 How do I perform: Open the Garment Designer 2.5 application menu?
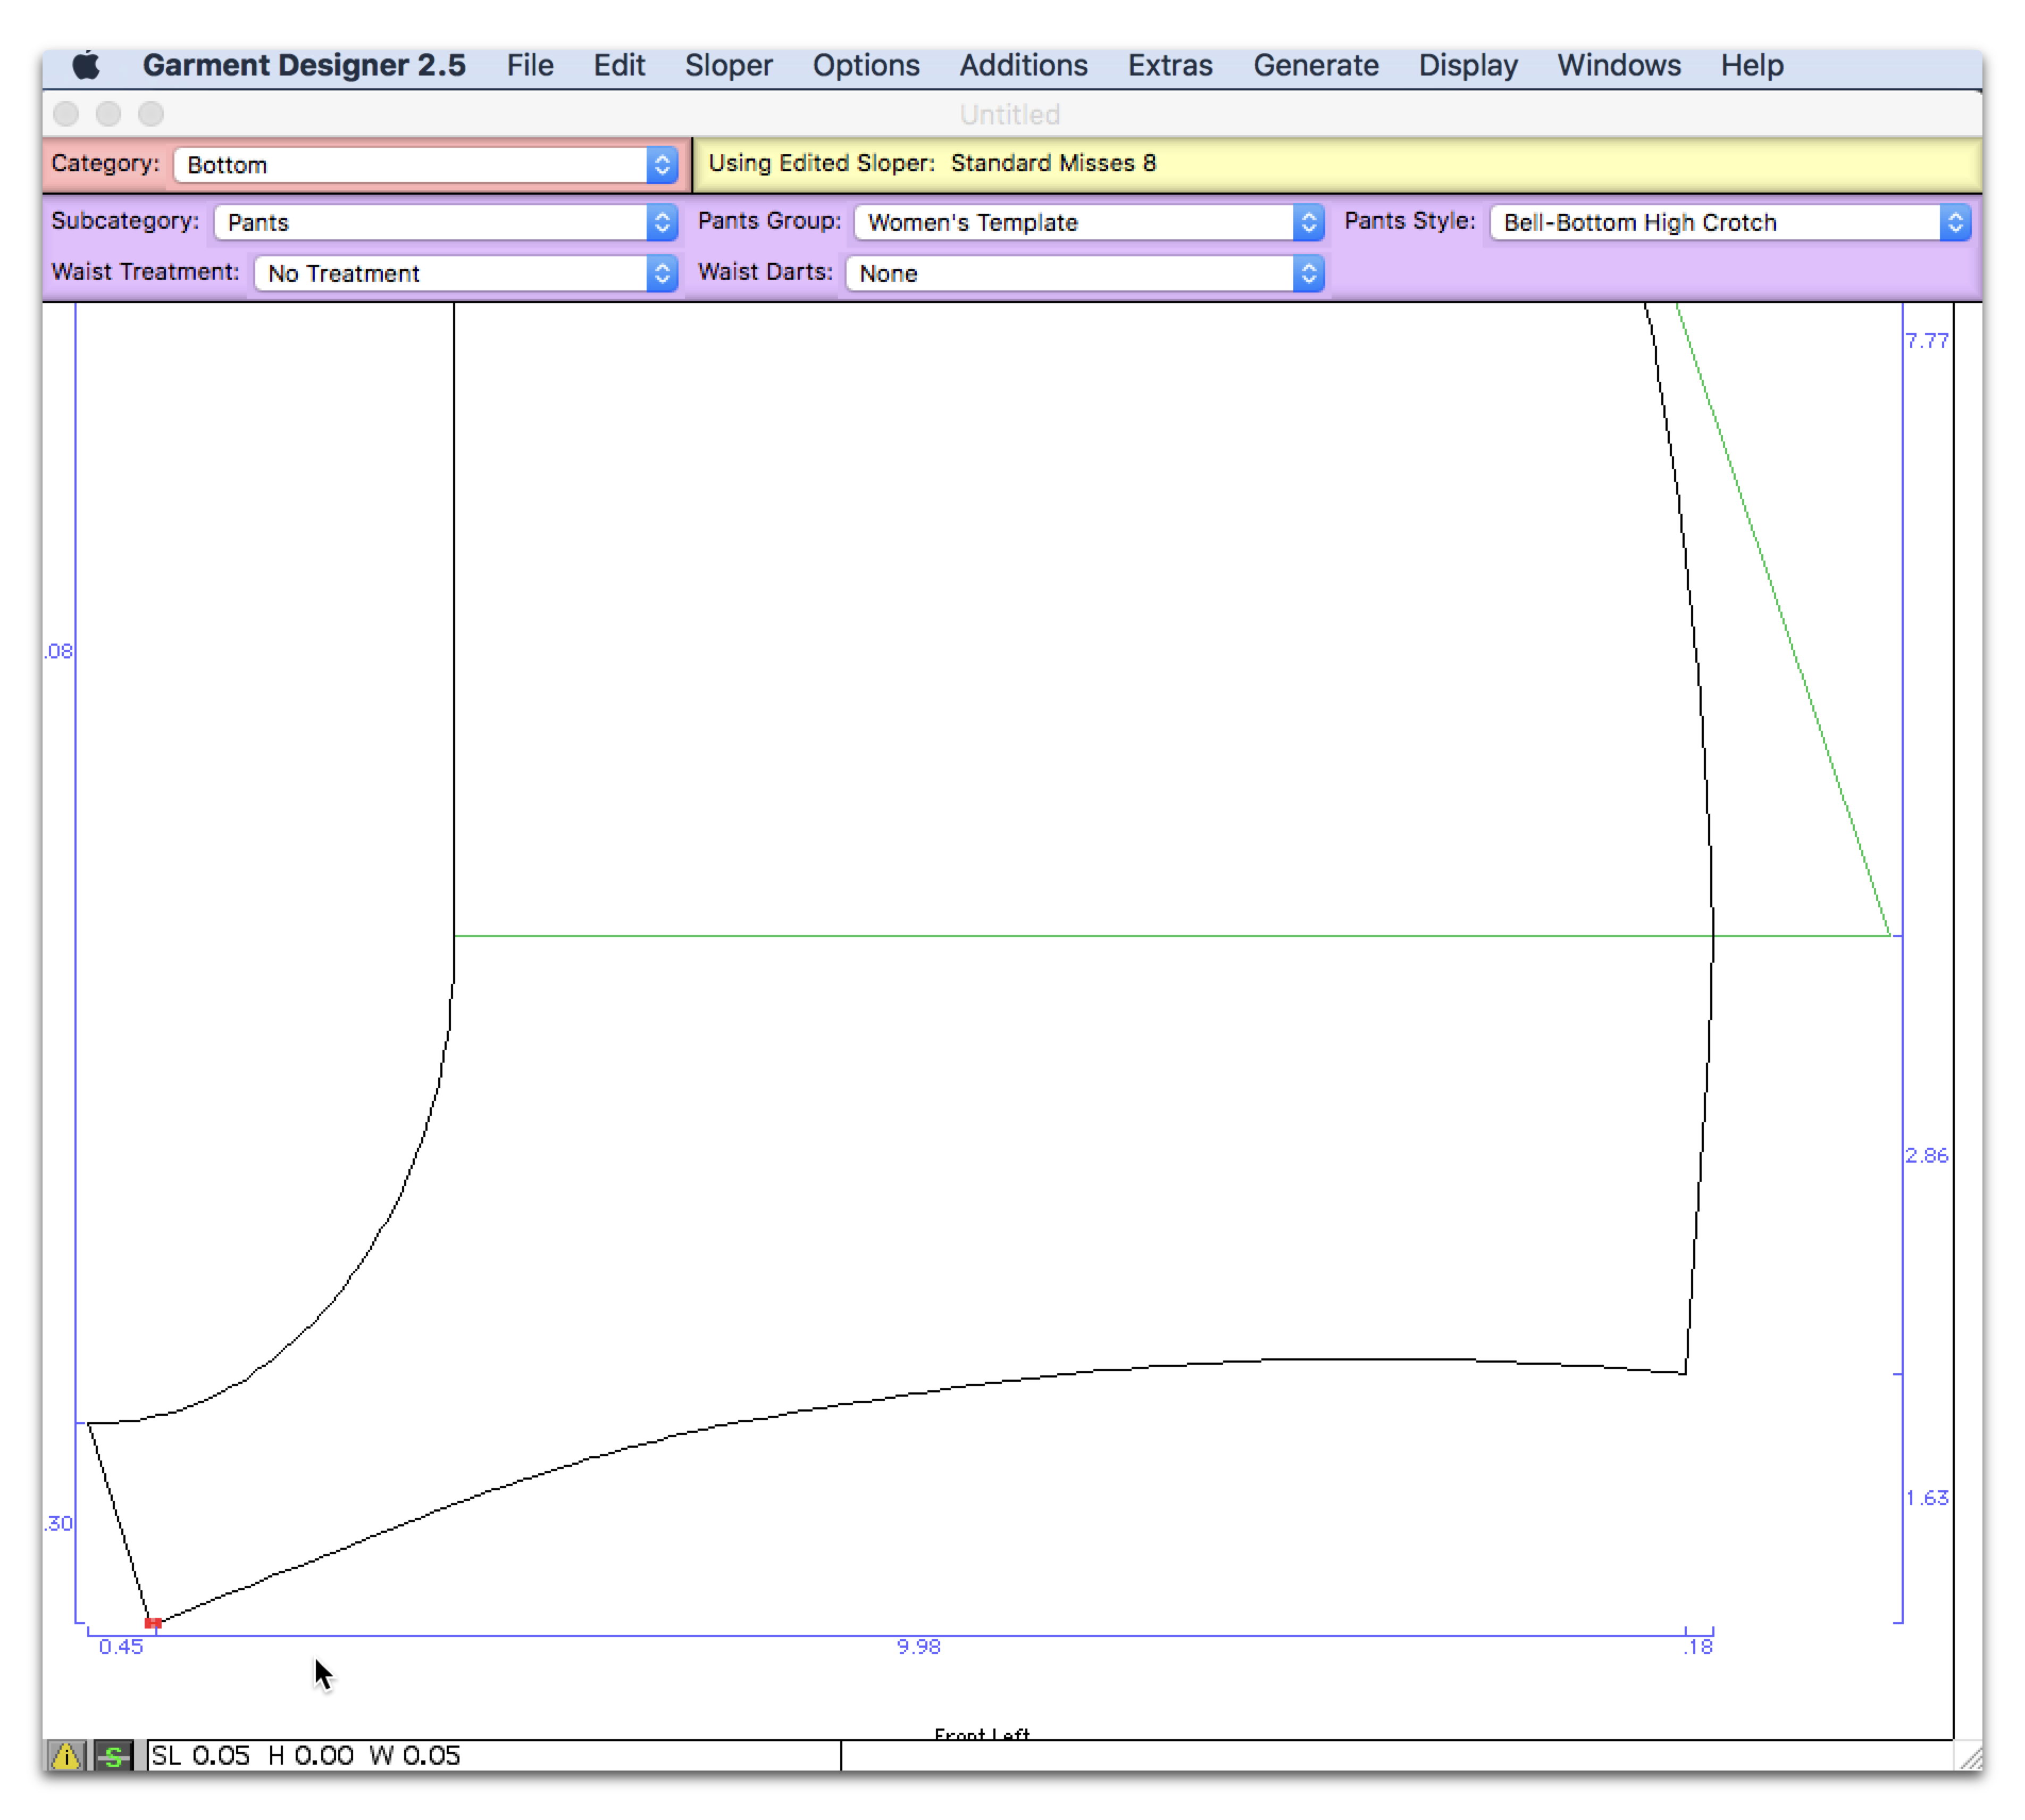click(304, 65)
